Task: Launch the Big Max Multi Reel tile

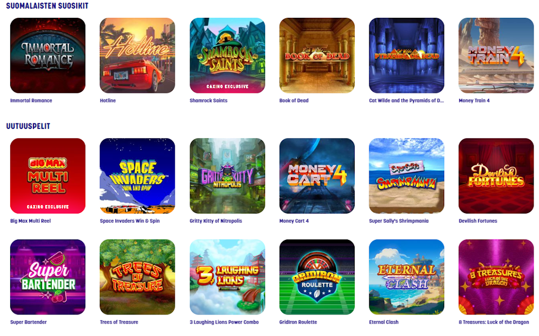Action: (x=48, y=176)
